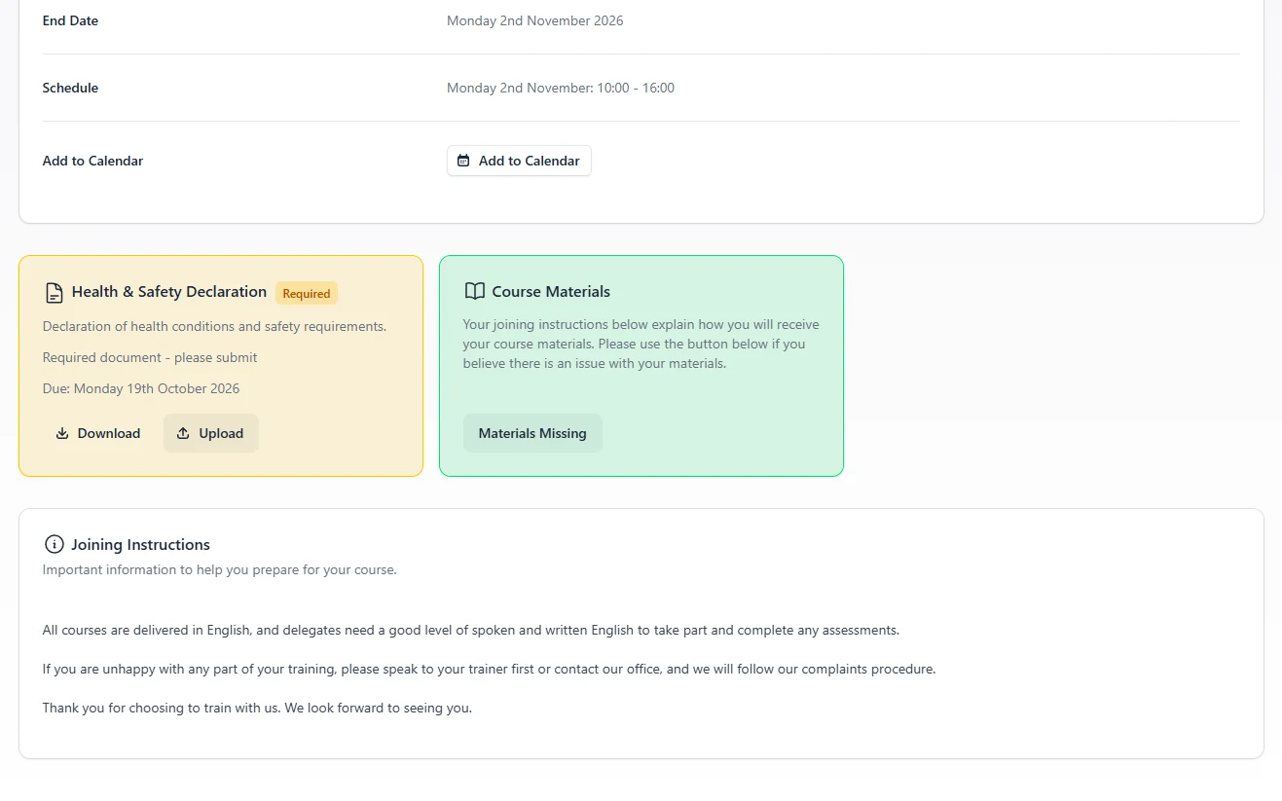Image resolution: width=1282 pixels, height=801 pixels.
Task: Click 'Declaration of health conditions and safety requirements.' text
Action: pyautogui.click(x=214, y=326)
